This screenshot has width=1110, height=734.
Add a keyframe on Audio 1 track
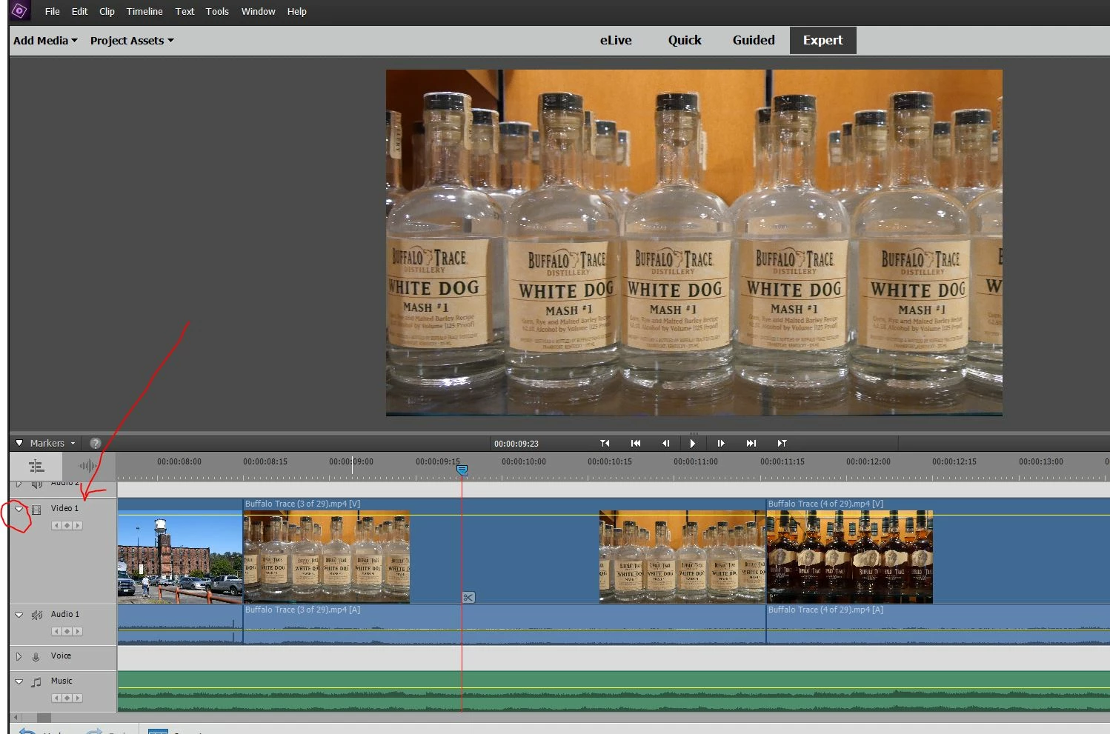[x=67, y=631]
